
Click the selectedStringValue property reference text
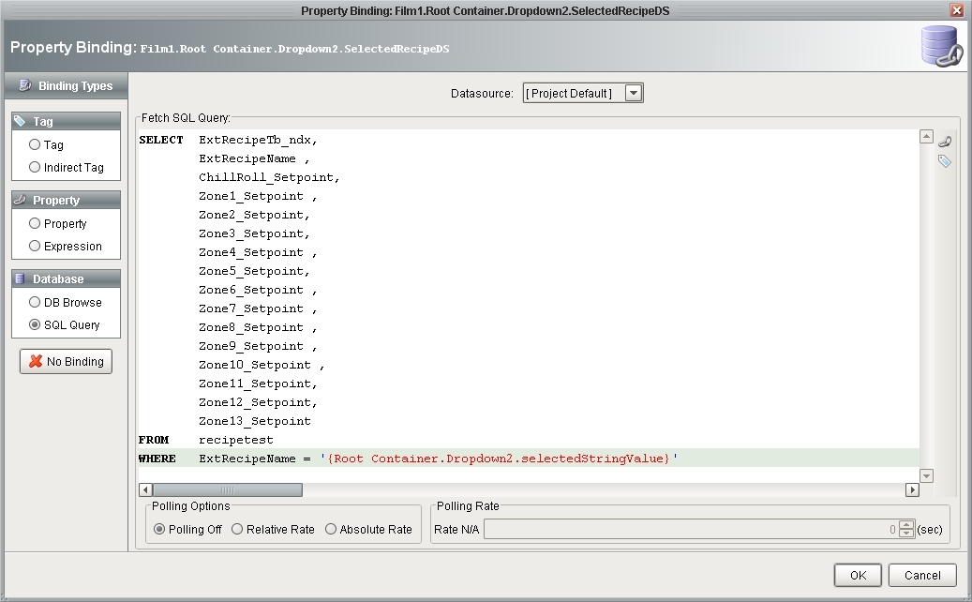tap(591, 459)
